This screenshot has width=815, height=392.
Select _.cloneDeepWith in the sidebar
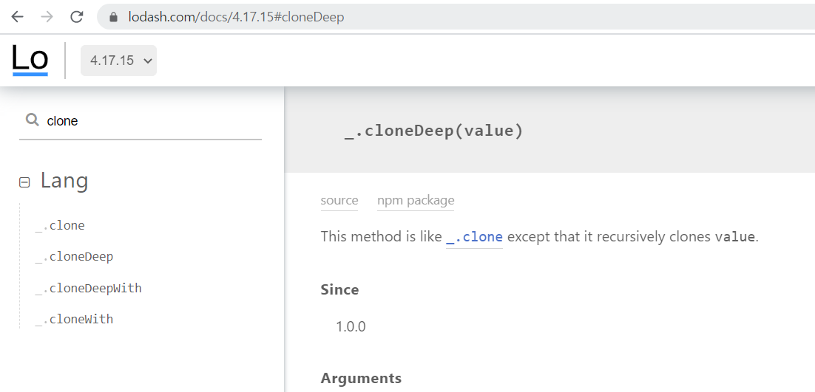pos(88,288)
